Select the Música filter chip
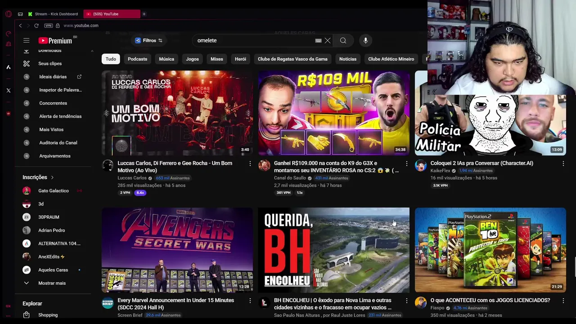Image resolution: width=576 pixels, height=324 pixels. click(166, 59)
